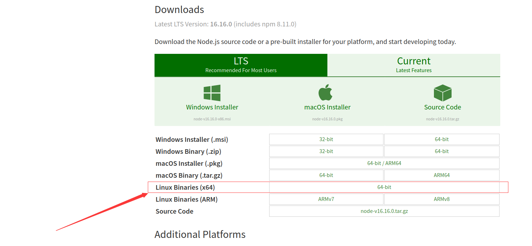Click the Linux Binaries (ARM) row label
Screen dimensions: 532x246
coord(187,200)
